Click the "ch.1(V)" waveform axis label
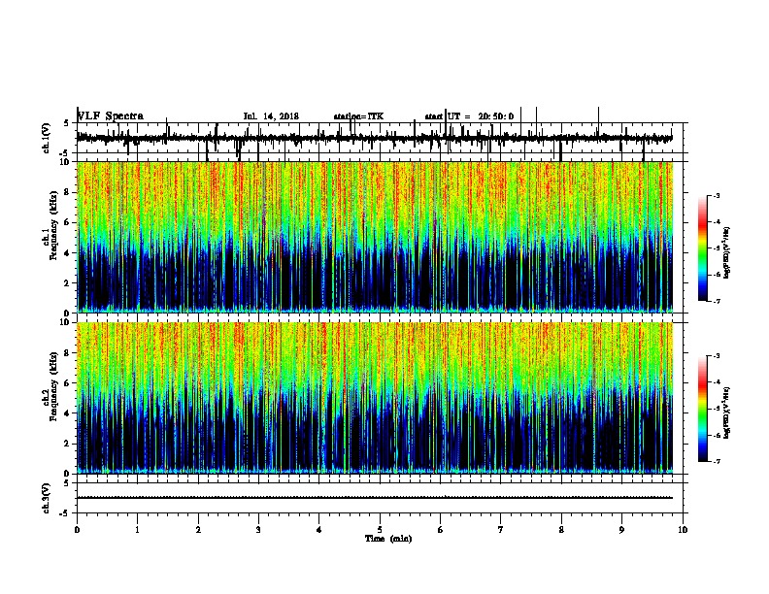 pos(46,138)
